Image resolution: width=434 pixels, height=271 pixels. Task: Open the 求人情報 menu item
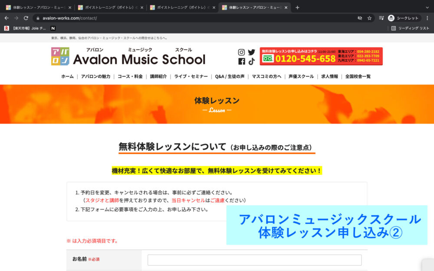coord(329,76)
